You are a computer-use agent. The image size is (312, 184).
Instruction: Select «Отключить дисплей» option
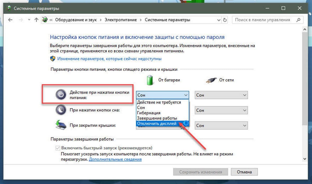162,123
